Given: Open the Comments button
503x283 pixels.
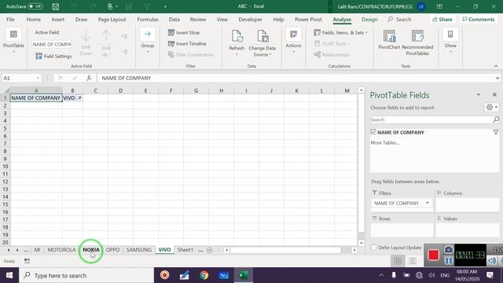Looking at the screenshot, I should 479,20.
